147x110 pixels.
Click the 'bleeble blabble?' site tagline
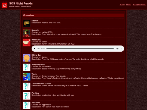[x=20, y=6]
